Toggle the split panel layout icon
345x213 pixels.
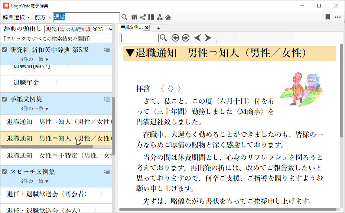point(151,17)
